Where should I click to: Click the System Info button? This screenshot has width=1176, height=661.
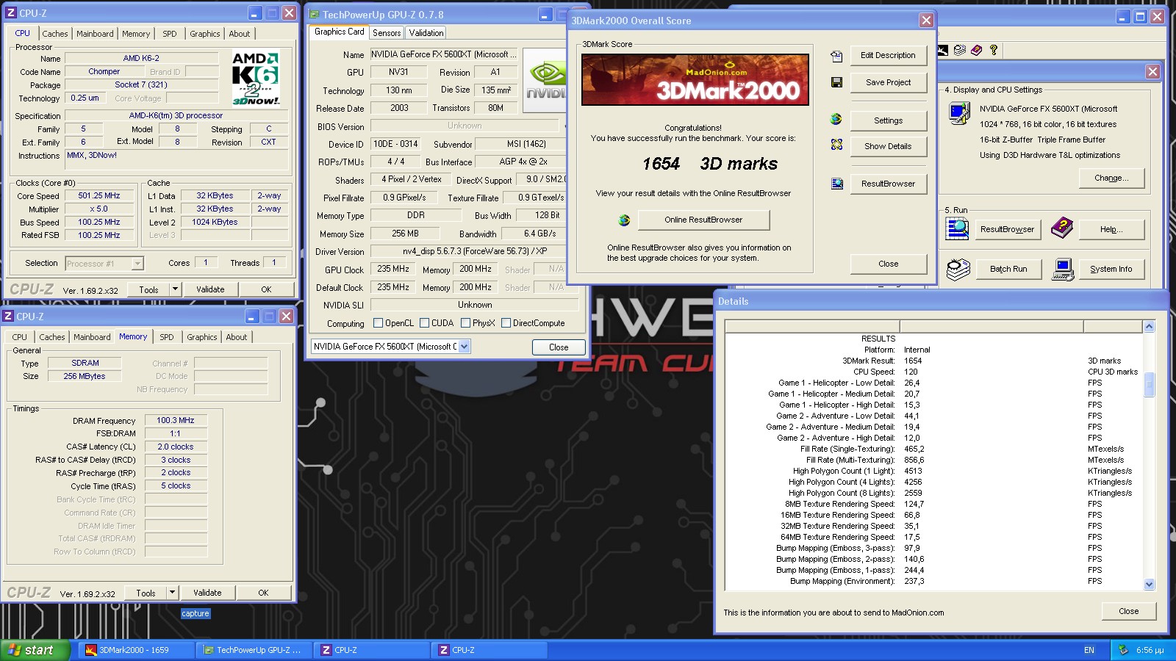pos(1111,269)
